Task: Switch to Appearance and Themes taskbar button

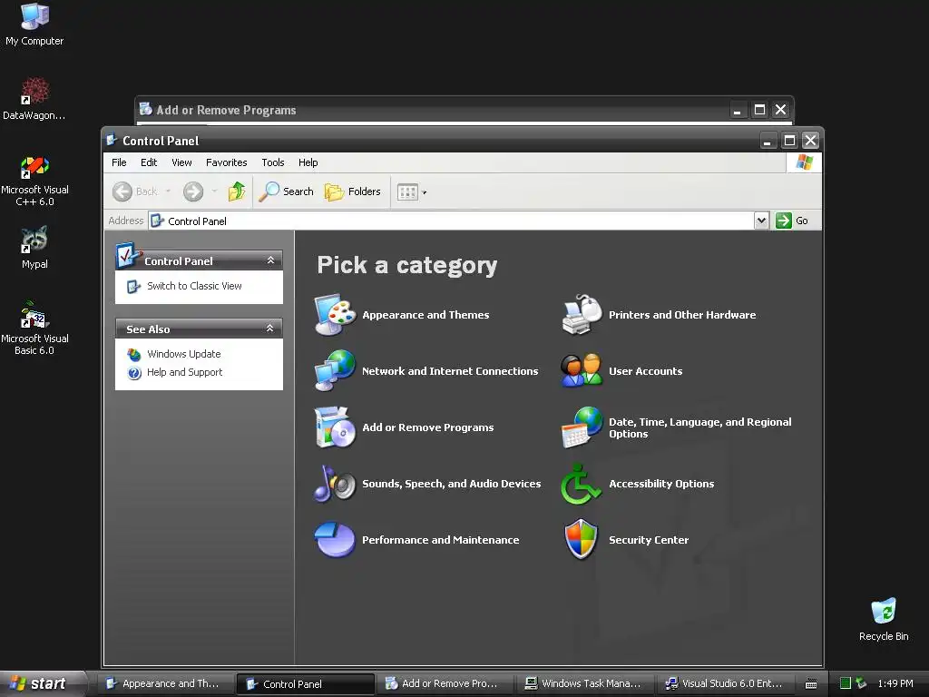Action: (x=166, y=684)
